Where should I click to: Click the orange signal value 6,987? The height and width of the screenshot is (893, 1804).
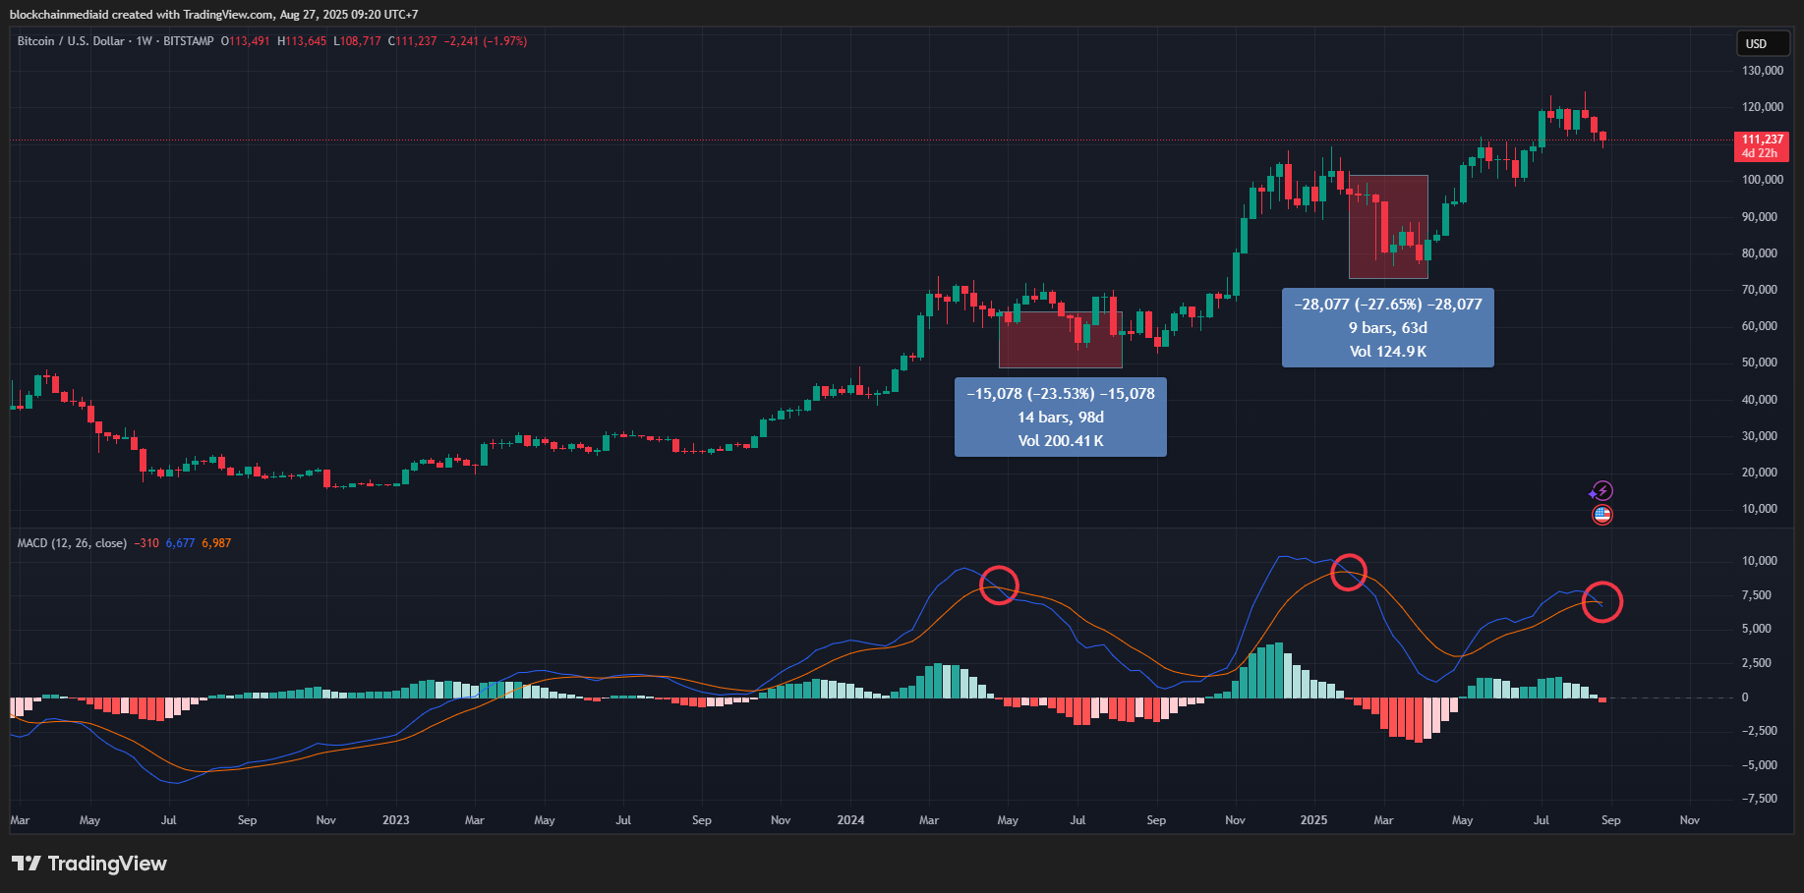[216, 543]
